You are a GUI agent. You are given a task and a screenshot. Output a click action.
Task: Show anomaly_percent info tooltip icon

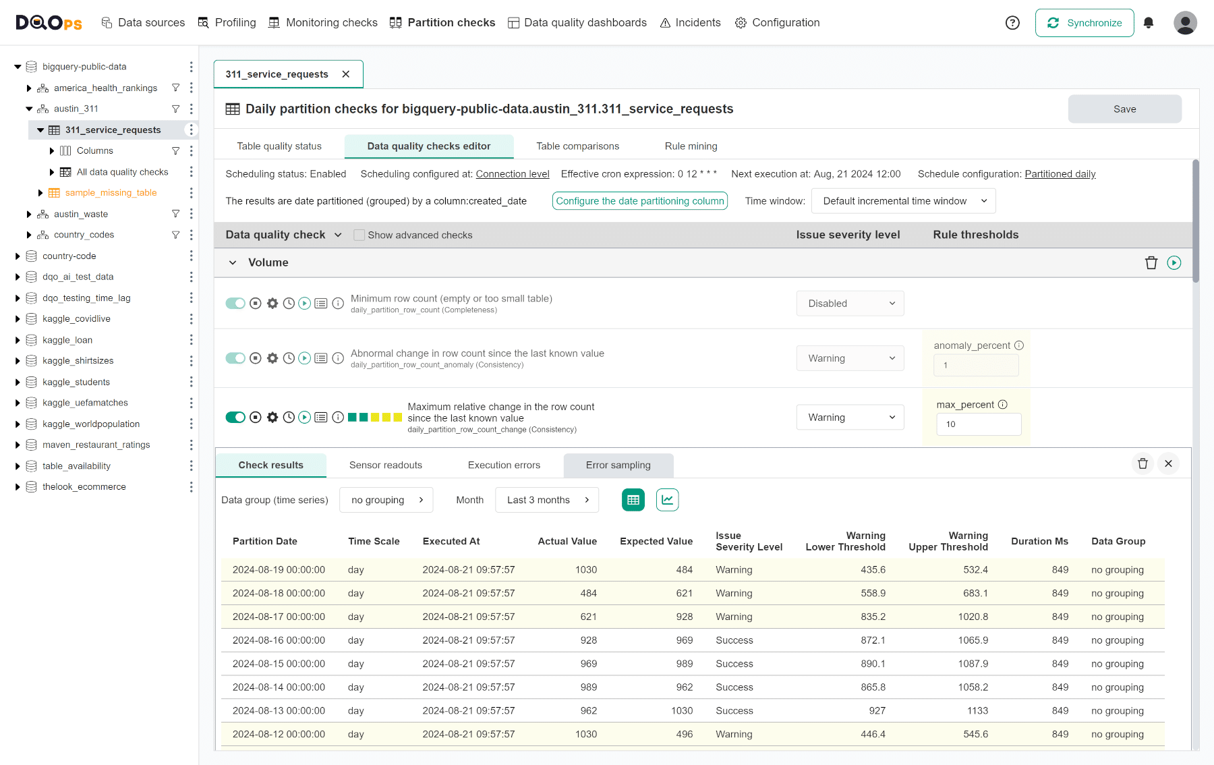[1019, 345]
